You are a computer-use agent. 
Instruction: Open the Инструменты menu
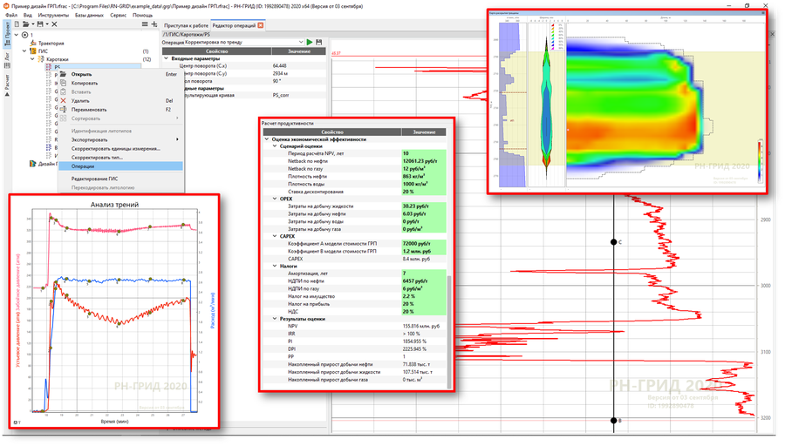(53, 15)
